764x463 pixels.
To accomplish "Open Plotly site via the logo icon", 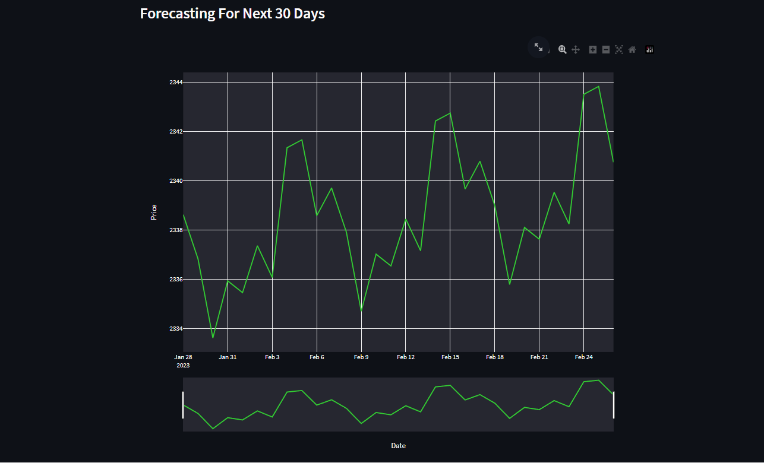I will pyautogui.click(x=650, y=49).
